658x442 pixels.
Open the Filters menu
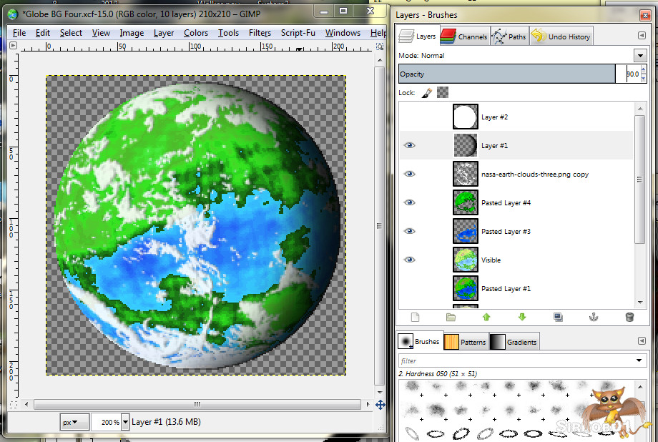[260, 33]
